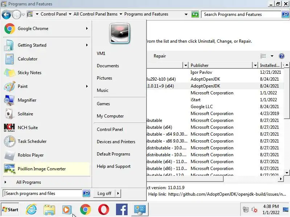Image resolution: width=290 pixels, height=217 pixels.
Task: Click the AdoptOpenJDK help link
Action: [x=227, y=194]
